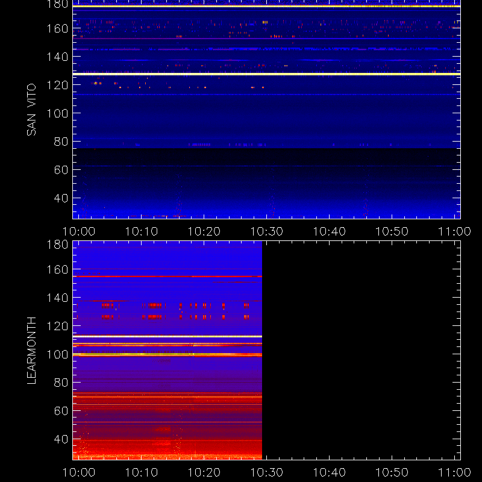Click 10:10 under the San Vito plot
This screenshot has height=482, width=482.
pos(142,231)
